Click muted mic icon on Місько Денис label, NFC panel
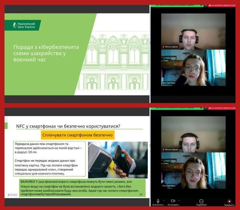Screen dimensions: 240x210 coord(164,149)
